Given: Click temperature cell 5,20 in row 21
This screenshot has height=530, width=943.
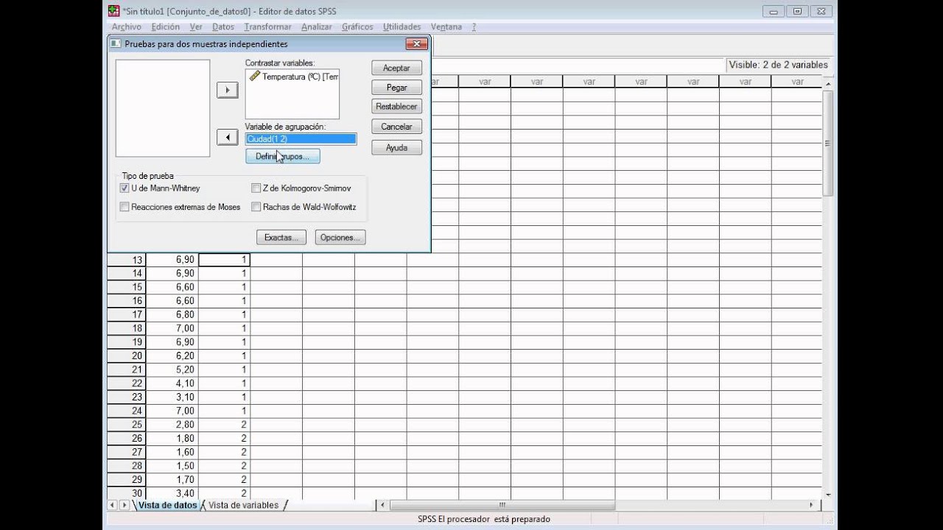Looking at the screenshot, I should click(172, 370).
